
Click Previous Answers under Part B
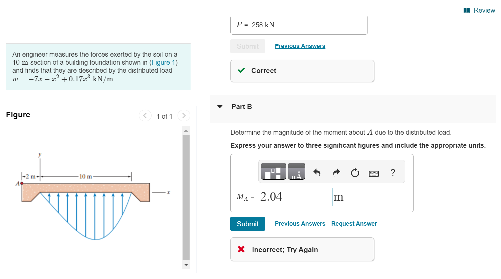(300, 223)
